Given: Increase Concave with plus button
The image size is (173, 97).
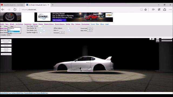Looking at the screenshot, I should pyautogui.click(x=63, y=33).
